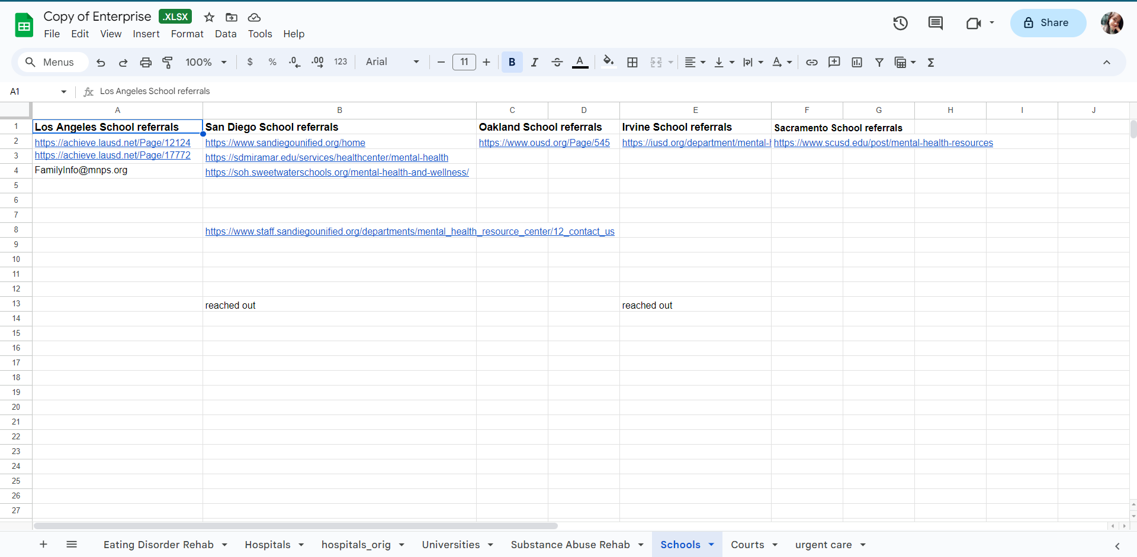Click the insert link icon
This screenshot has height=557, width=1137.
pos(811,62)
